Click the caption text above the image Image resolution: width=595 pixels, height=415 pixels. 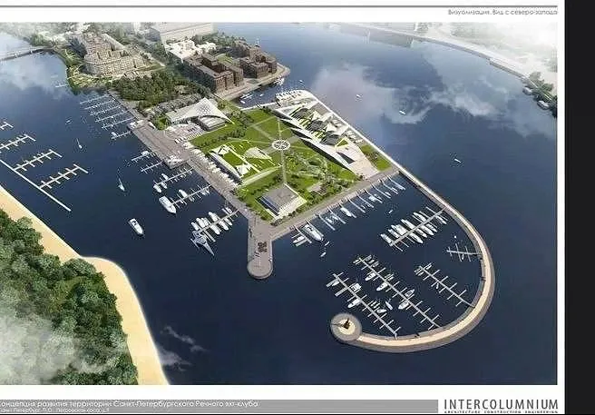(x=502, y=12)
